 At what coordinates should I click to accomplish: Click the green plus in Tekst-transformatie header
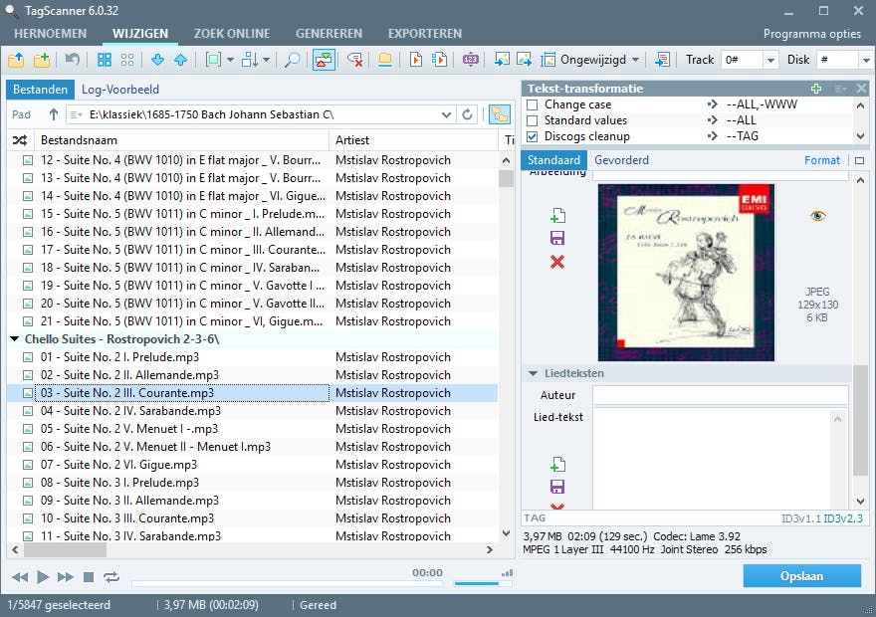pyautogui.click(x=816, y=89)
